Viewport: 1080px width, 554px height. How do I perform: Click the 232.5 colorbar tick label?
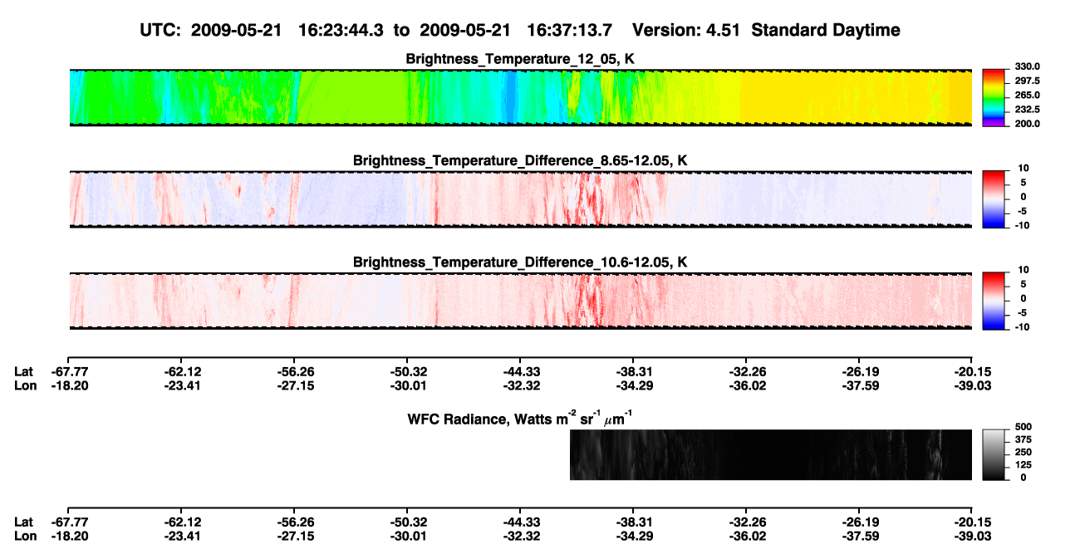click(x=1027, y=110)
